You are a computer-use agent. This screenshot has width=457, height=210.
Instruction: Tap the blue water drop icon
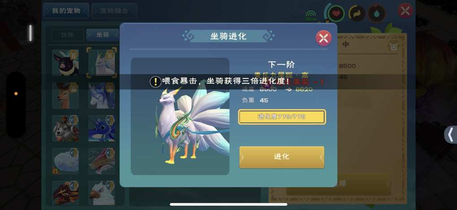[377, 13]
